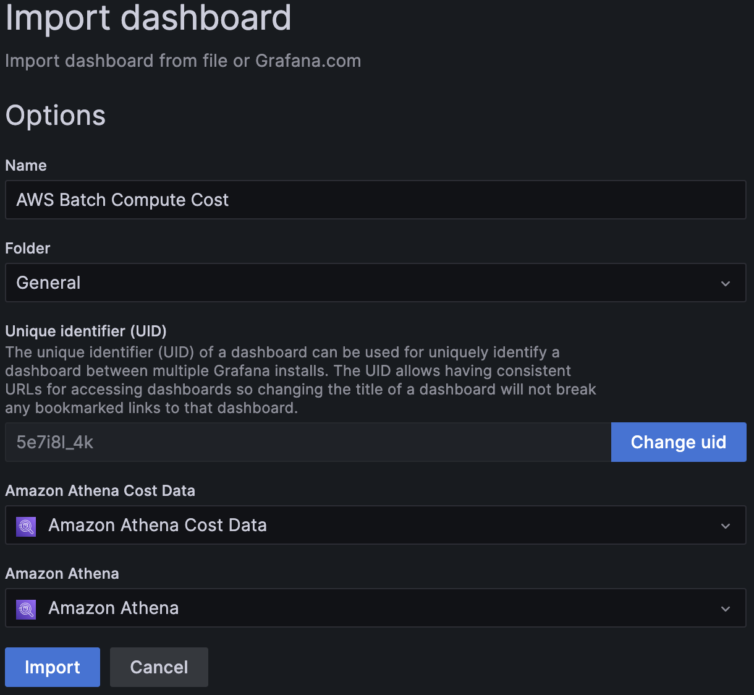Click the Athena icon beside Amazon Athena Cost Data
The image size is (754, 695).
(26, 526)
